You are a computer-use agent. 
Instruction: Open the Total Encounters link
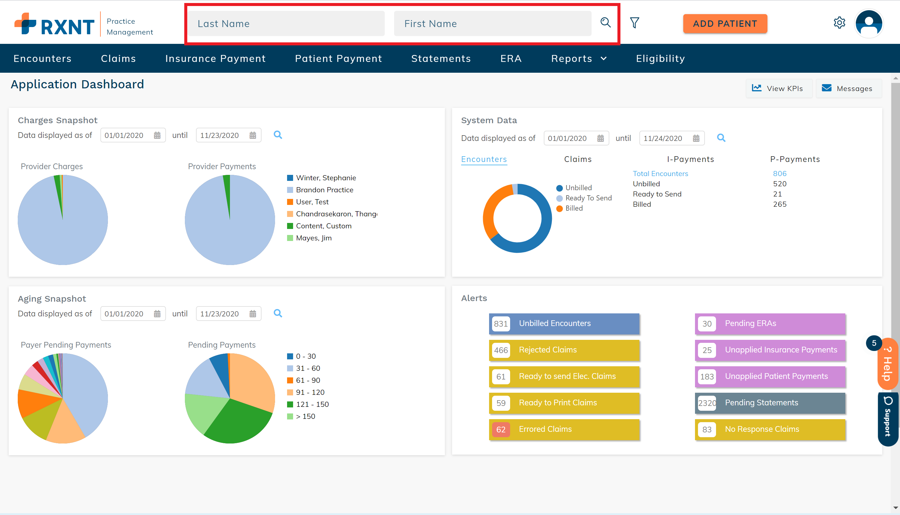660,173
